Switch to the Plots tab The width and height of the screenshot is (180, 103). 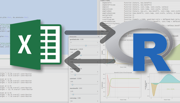(107, 31)
